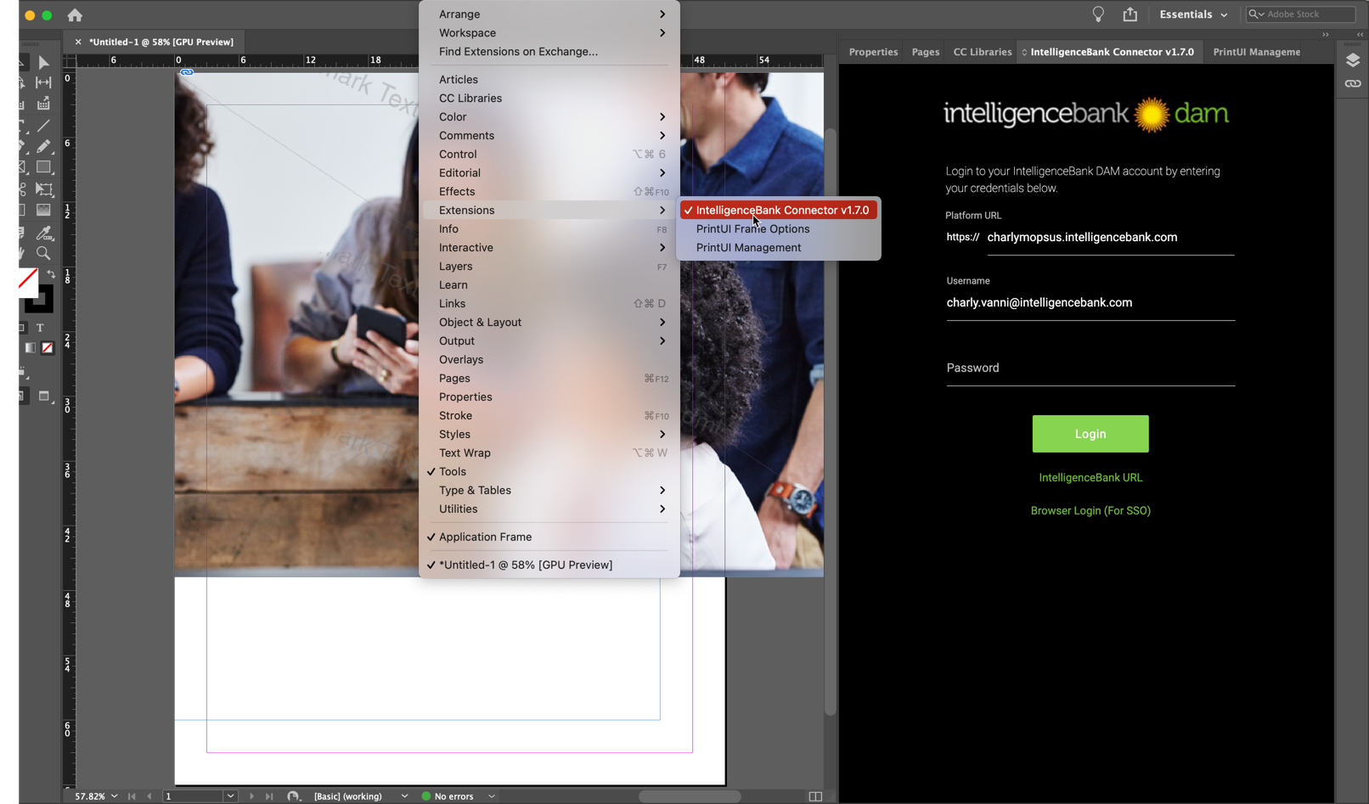The image size is (1369, 804).
Task: Select the Direct Selection tool
Action: tap(43, 63)
